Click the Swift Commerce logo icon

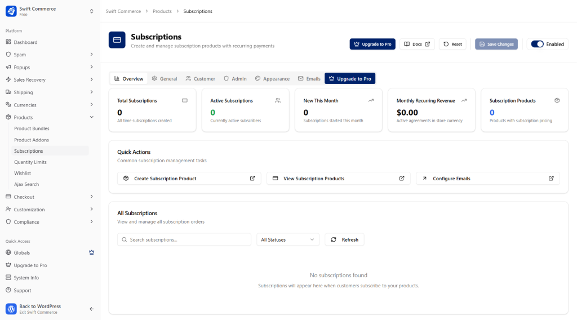tap(11, 11)
